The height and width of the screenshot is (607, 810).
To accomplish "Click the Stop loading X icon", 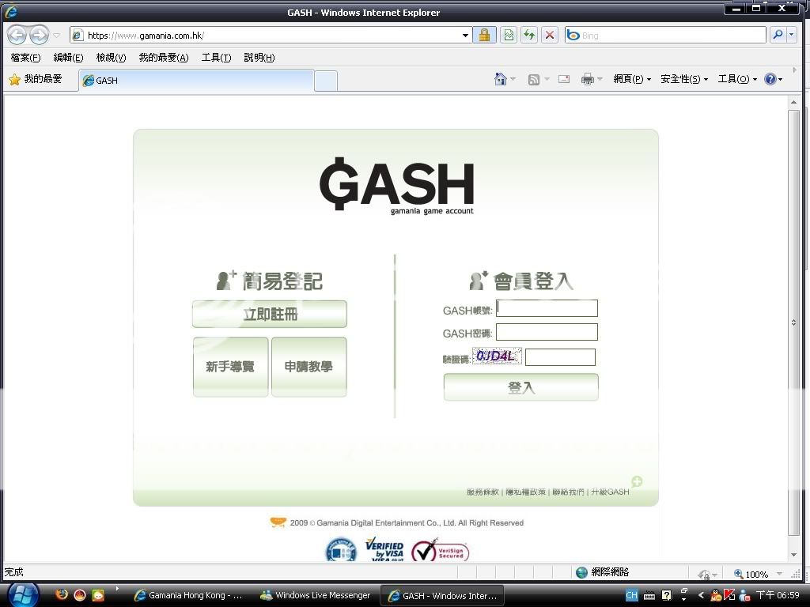I will click(x=550, y=36).
